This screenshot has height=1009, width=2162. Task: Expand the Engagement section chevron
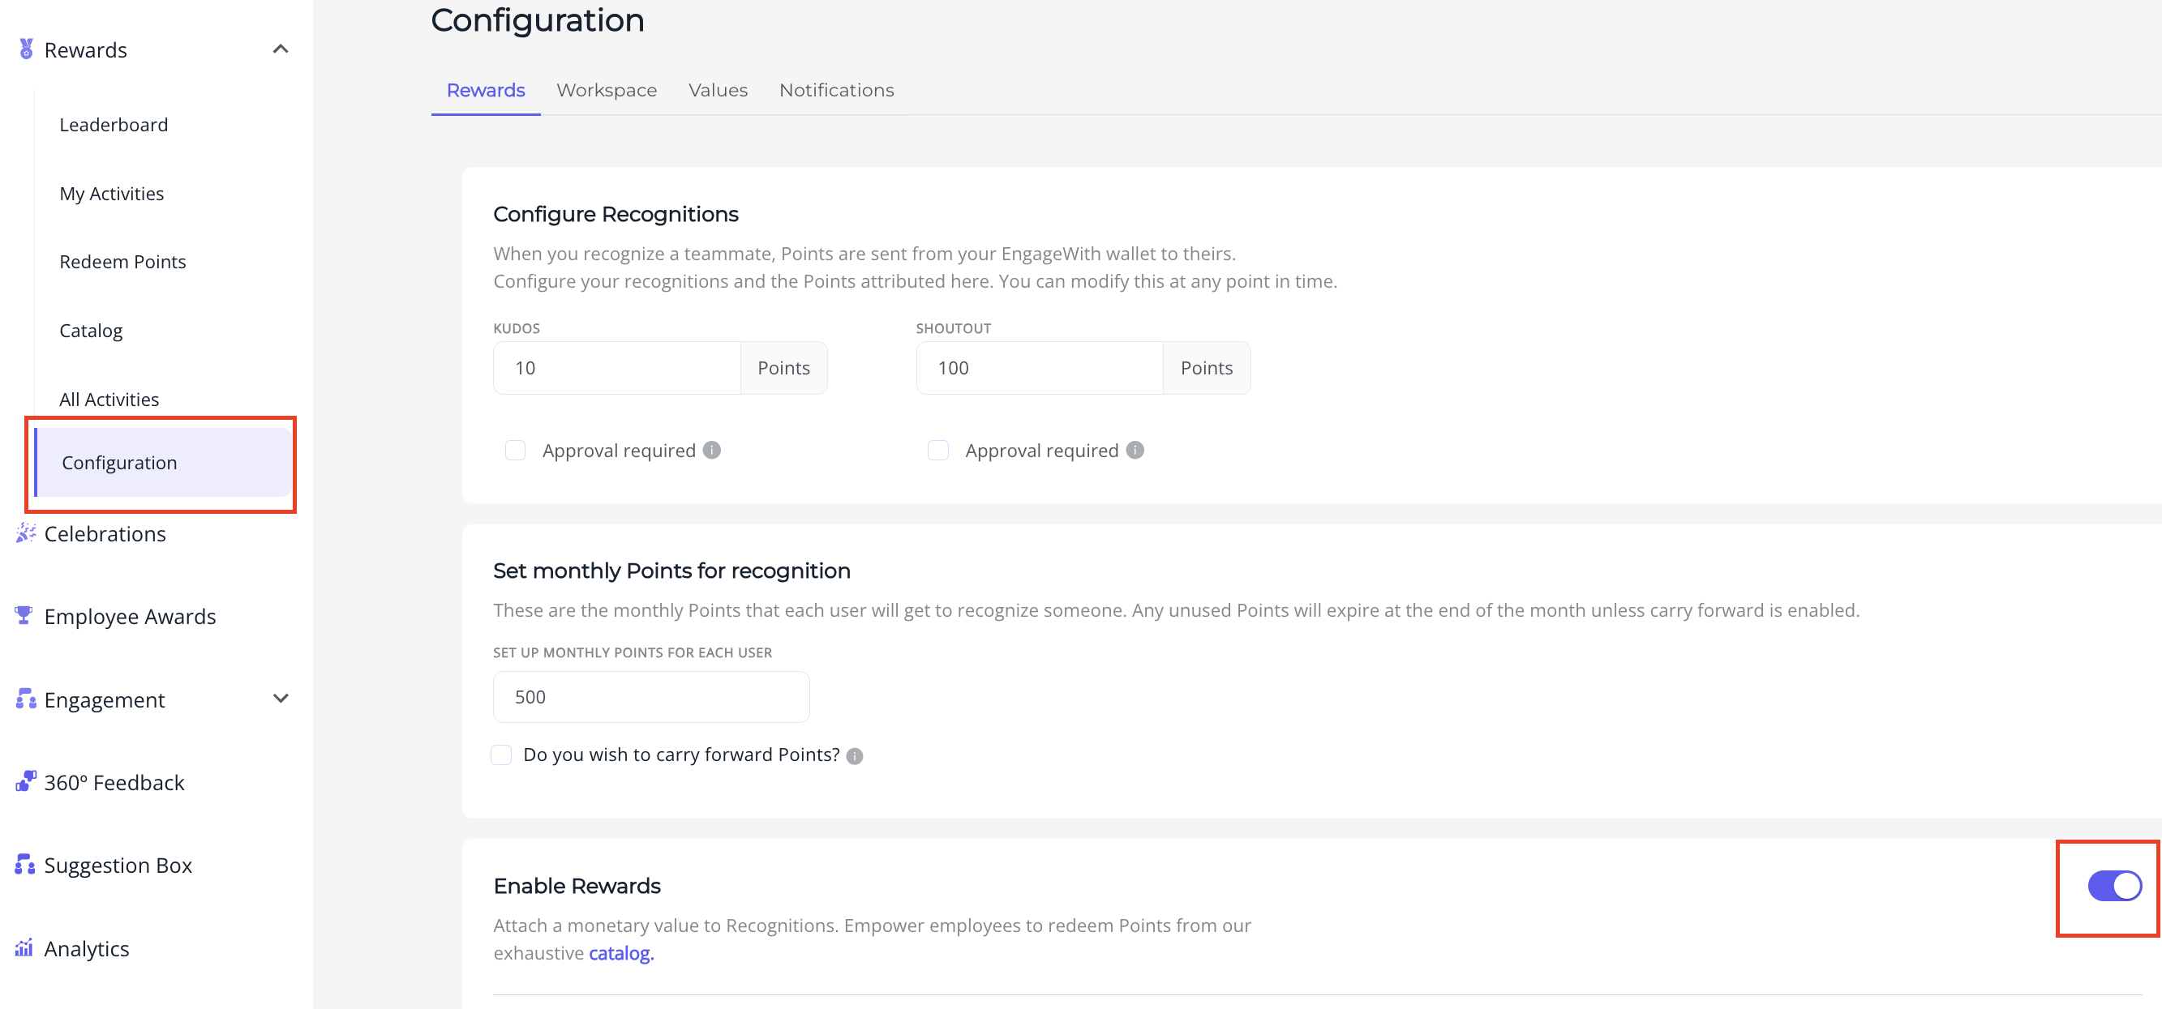pyautogui.click(x=281, y=699)
